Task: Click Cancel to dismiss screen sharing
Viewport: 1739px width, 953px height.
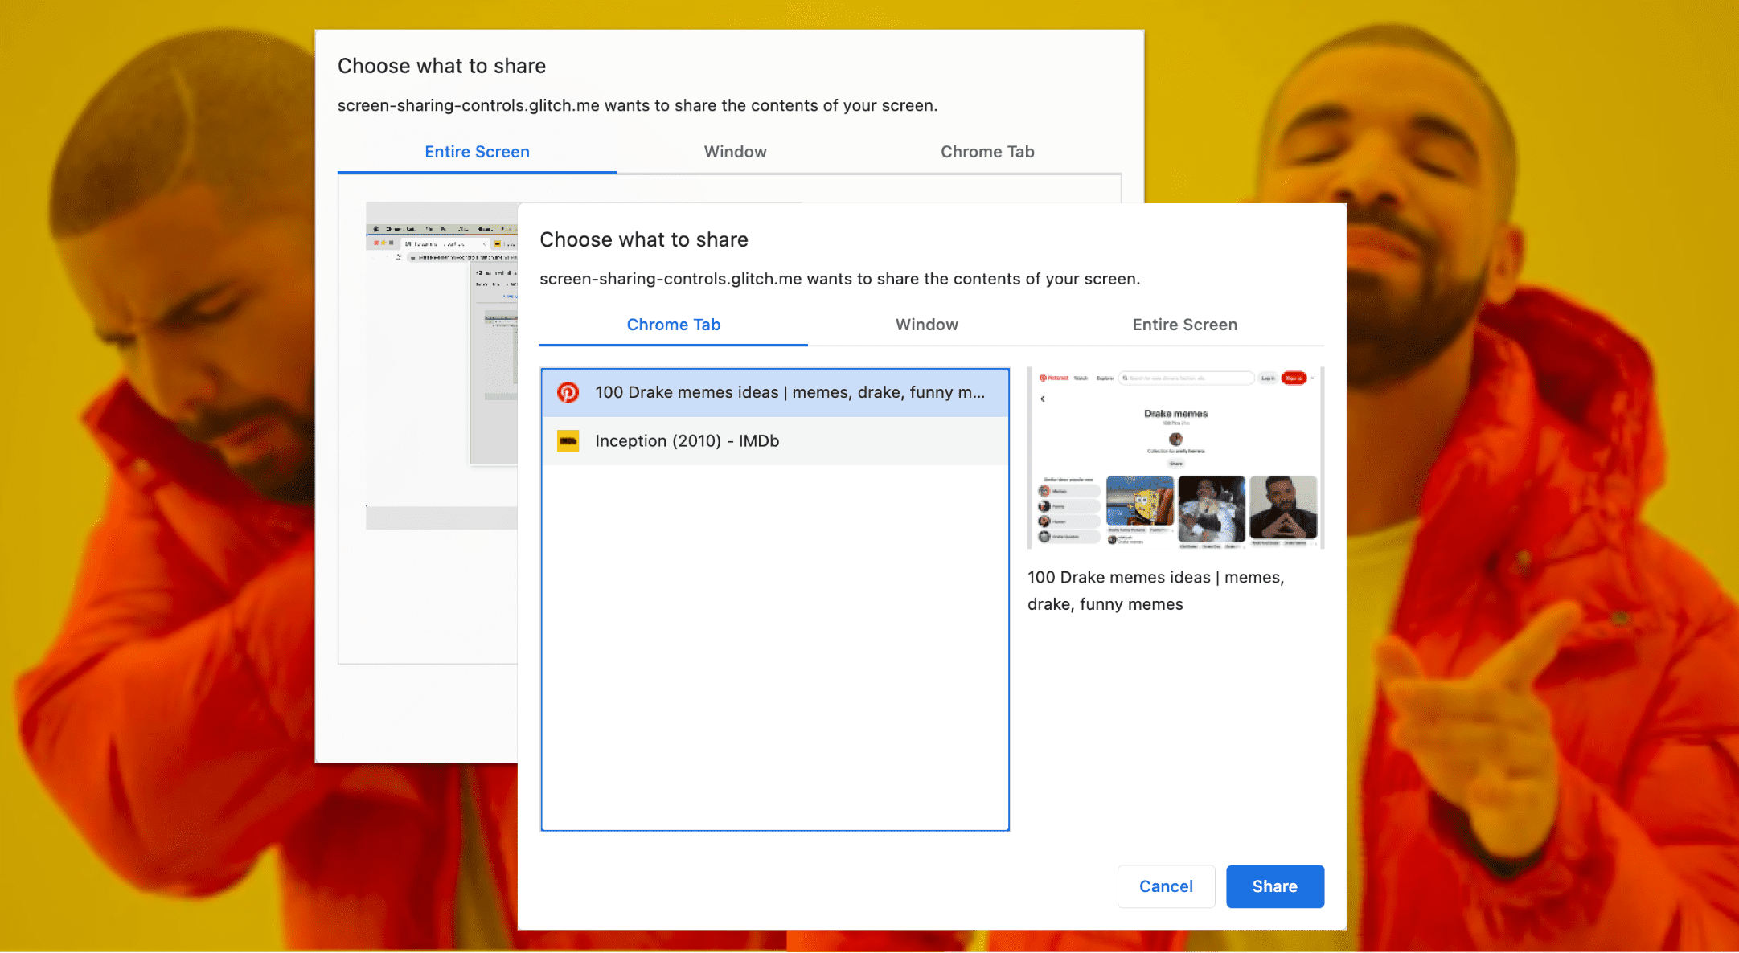Action: (x=1165, y=886)
